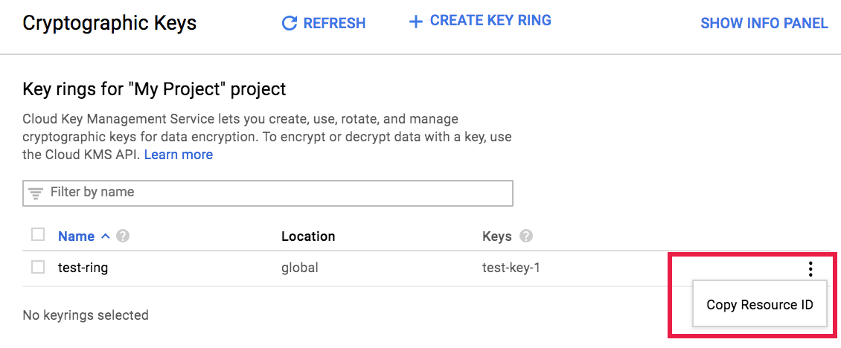841x348 pixels.
Task: Click the test-key-1 keys cell
Action: point(511,268)
